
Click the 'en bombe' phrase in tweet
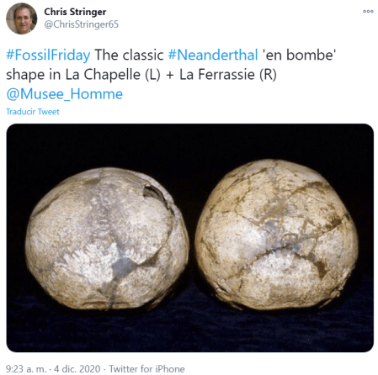pyautogui.click(x=299, y=55)
